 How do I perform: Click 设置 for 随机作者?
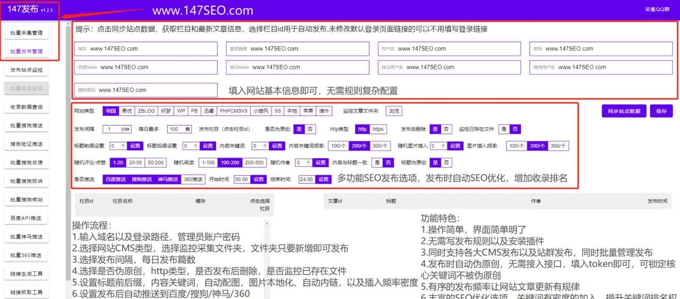(x=320, y=163)
